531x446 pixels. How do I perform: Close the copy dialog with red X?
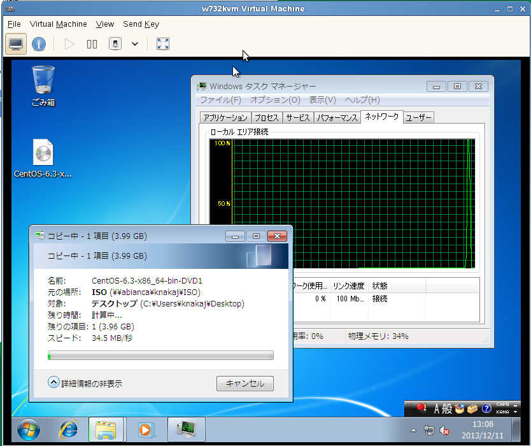277,236
